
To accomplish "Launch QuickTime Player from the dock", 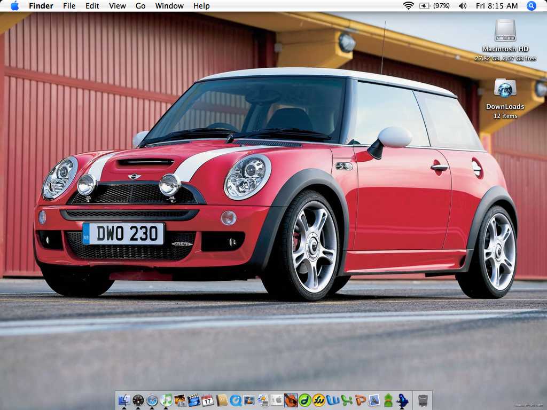I will [x=236, y=400].
